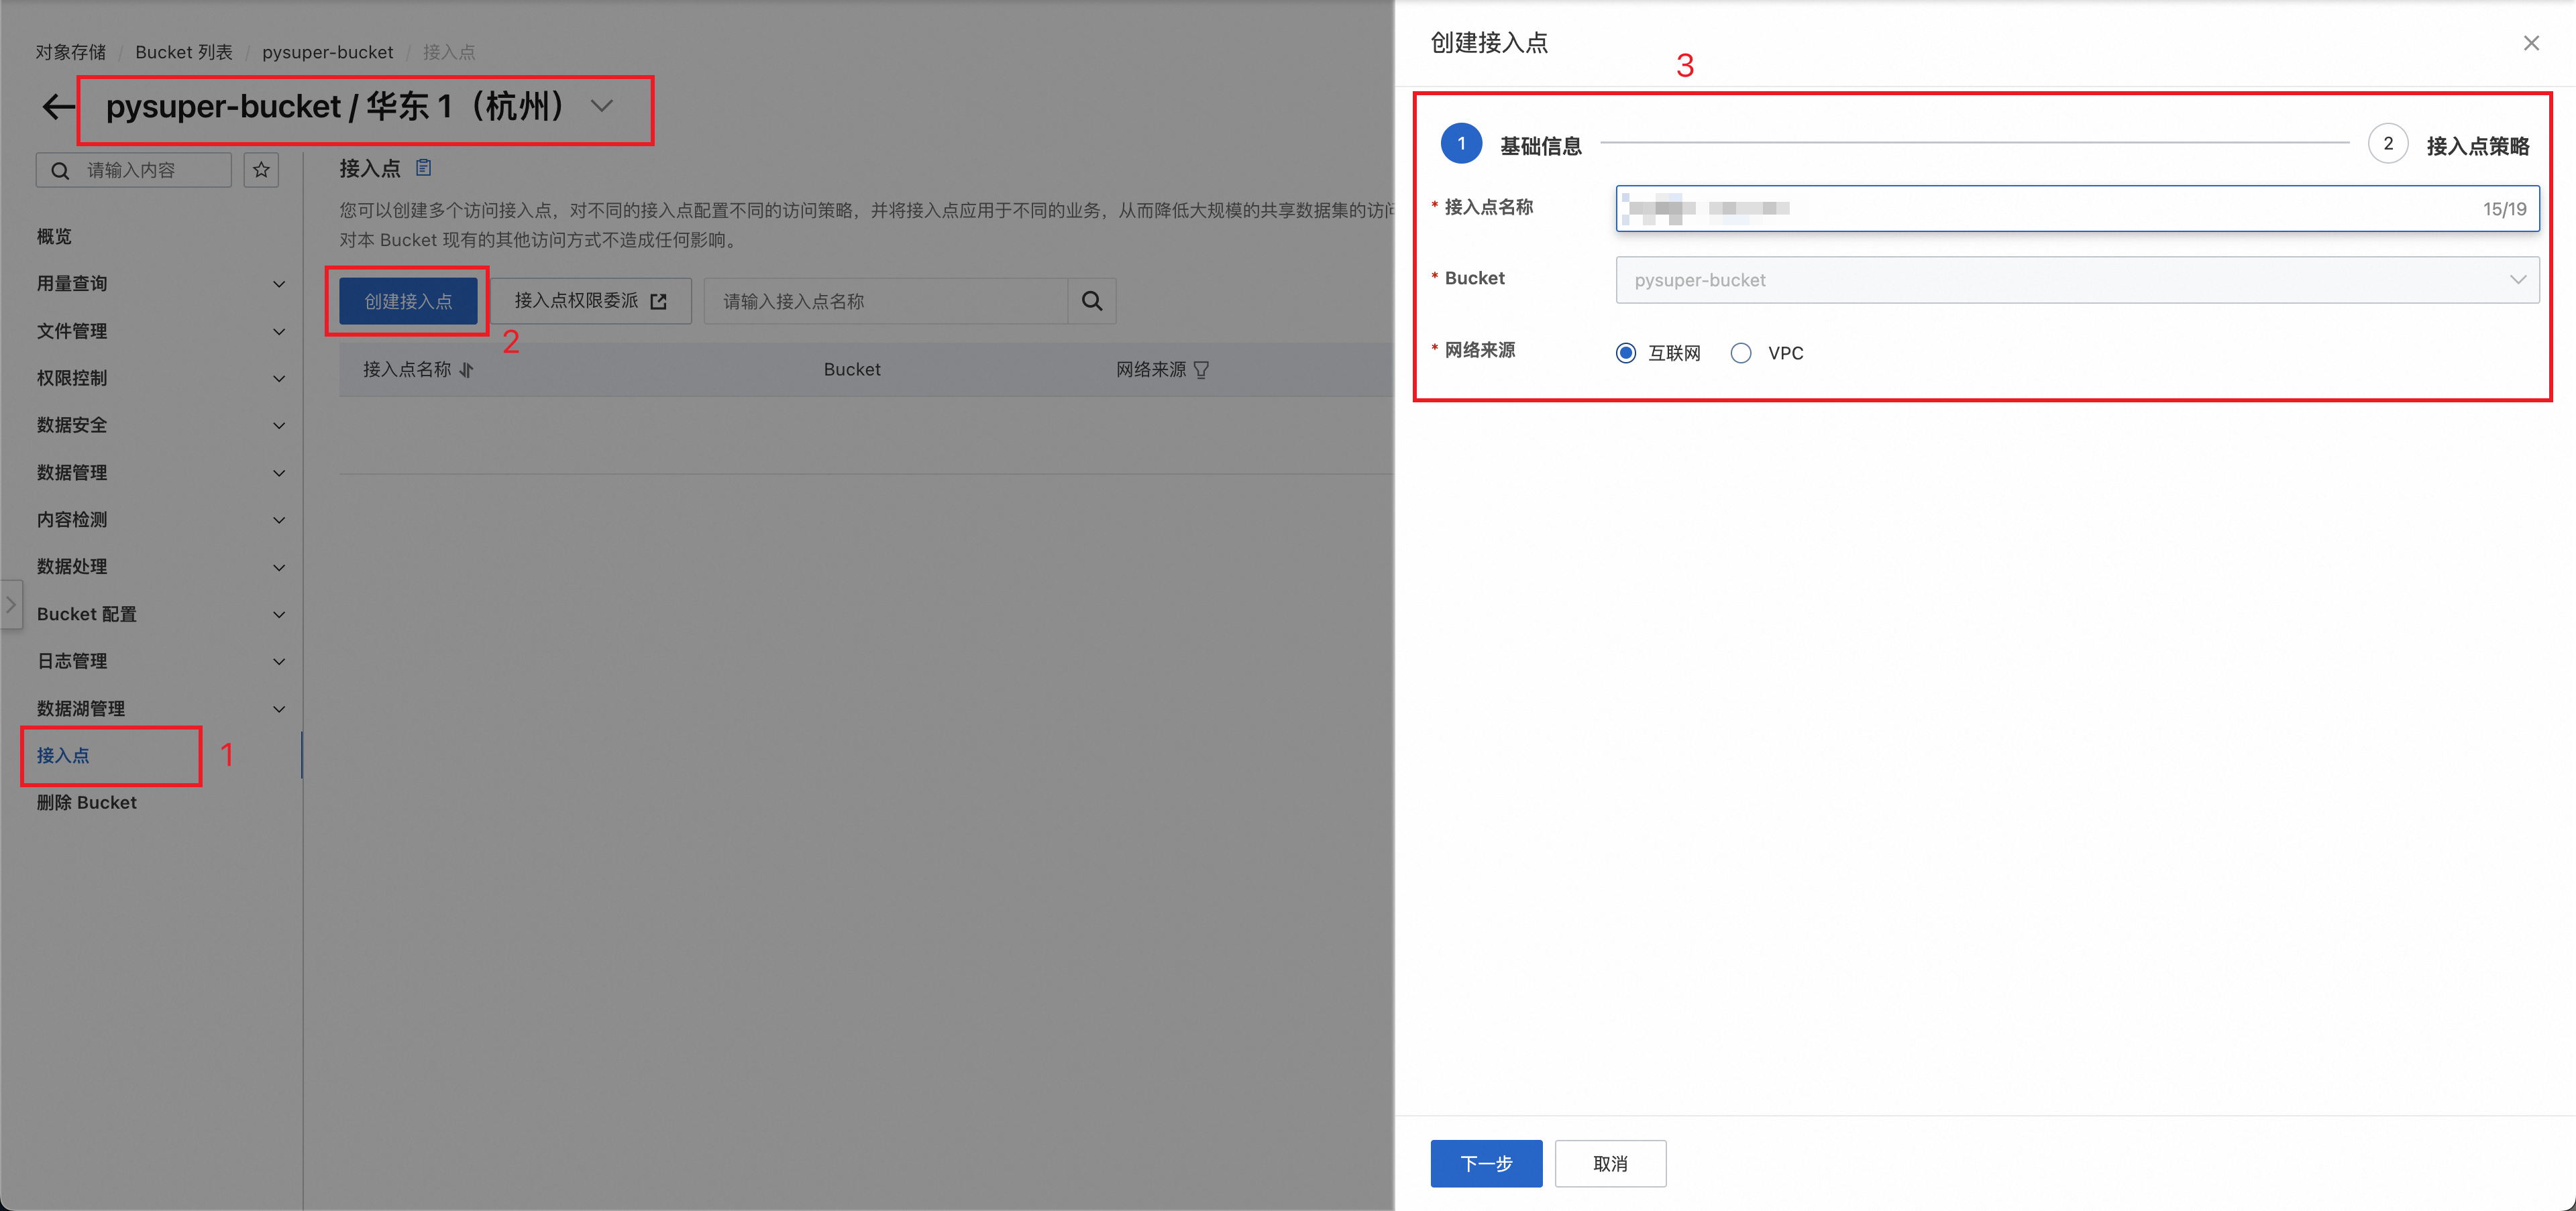Click the 取消 button
Image resolution: width=2576 pixels, height=1211 pixels.
1610,1163
